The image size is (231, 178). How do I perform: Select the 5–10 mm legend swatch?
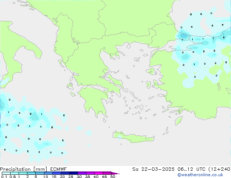point(40,173)
